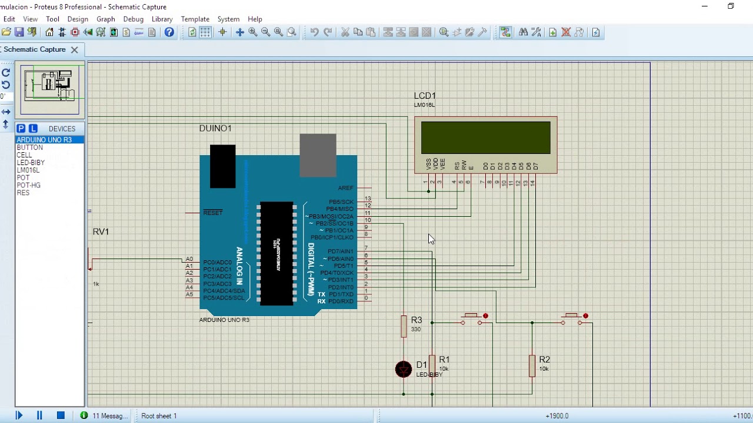Run the Electrical Rules Check icon

596,32
